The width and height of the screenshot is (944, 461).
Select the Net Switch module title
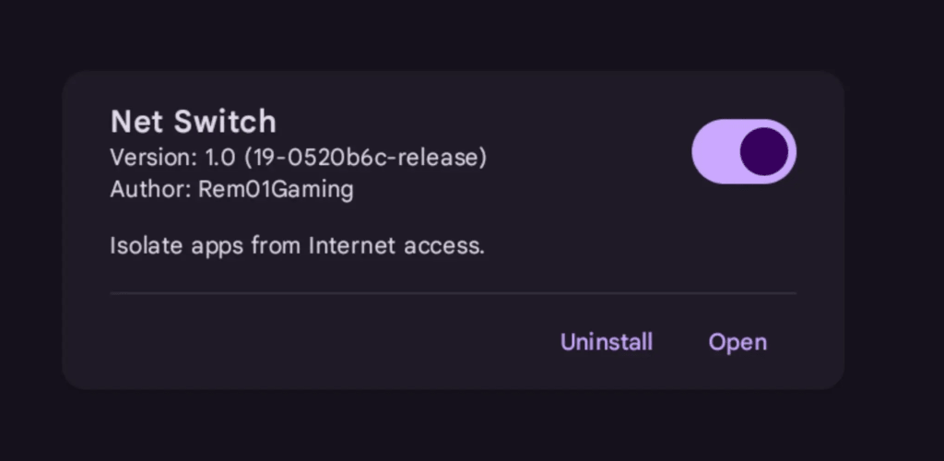pos(193,122)
